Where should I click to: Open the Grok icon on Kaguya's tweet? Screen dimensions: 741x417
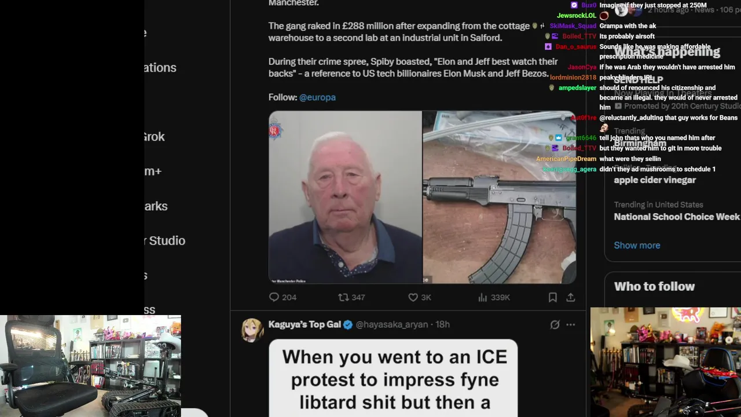pyautogui.click(x=555, y=324)
